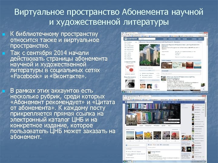This screenshot has height=163, width=218.
Task: Open the second friend thumbnail with orange building
Action: [139, 135]
